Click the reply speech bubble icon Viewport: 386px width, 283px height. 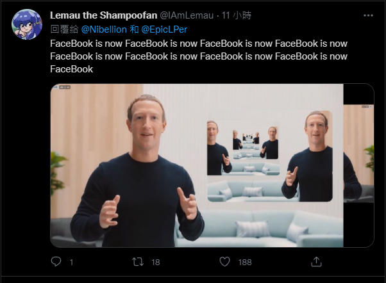point(56,261)
